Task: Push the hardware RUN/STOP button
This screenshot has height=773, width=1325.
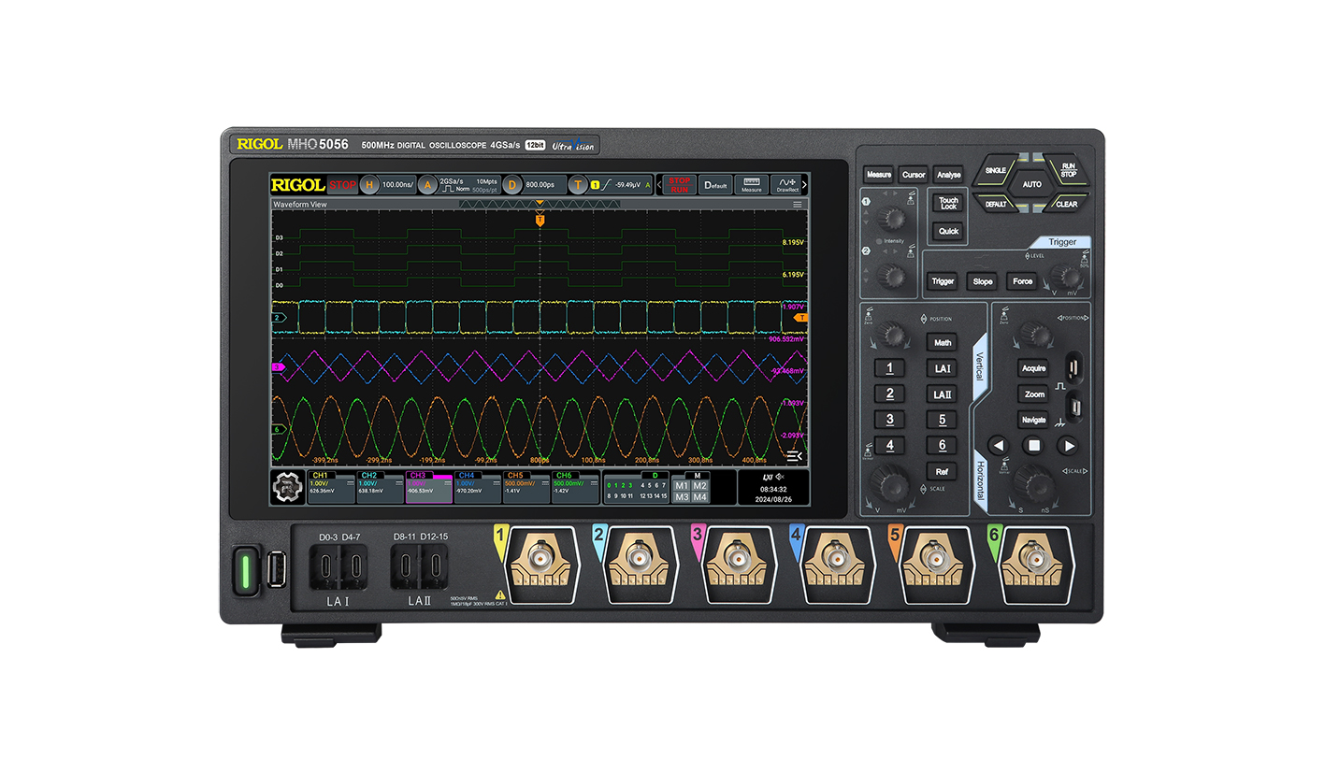Action: coord(1068,170)
